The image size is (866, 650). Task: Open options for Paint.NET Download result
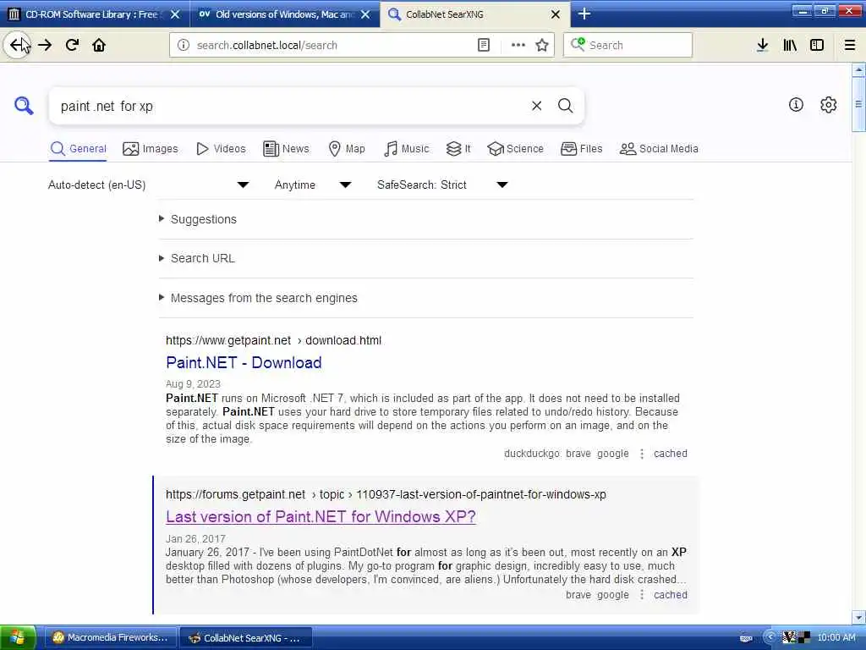641,454
